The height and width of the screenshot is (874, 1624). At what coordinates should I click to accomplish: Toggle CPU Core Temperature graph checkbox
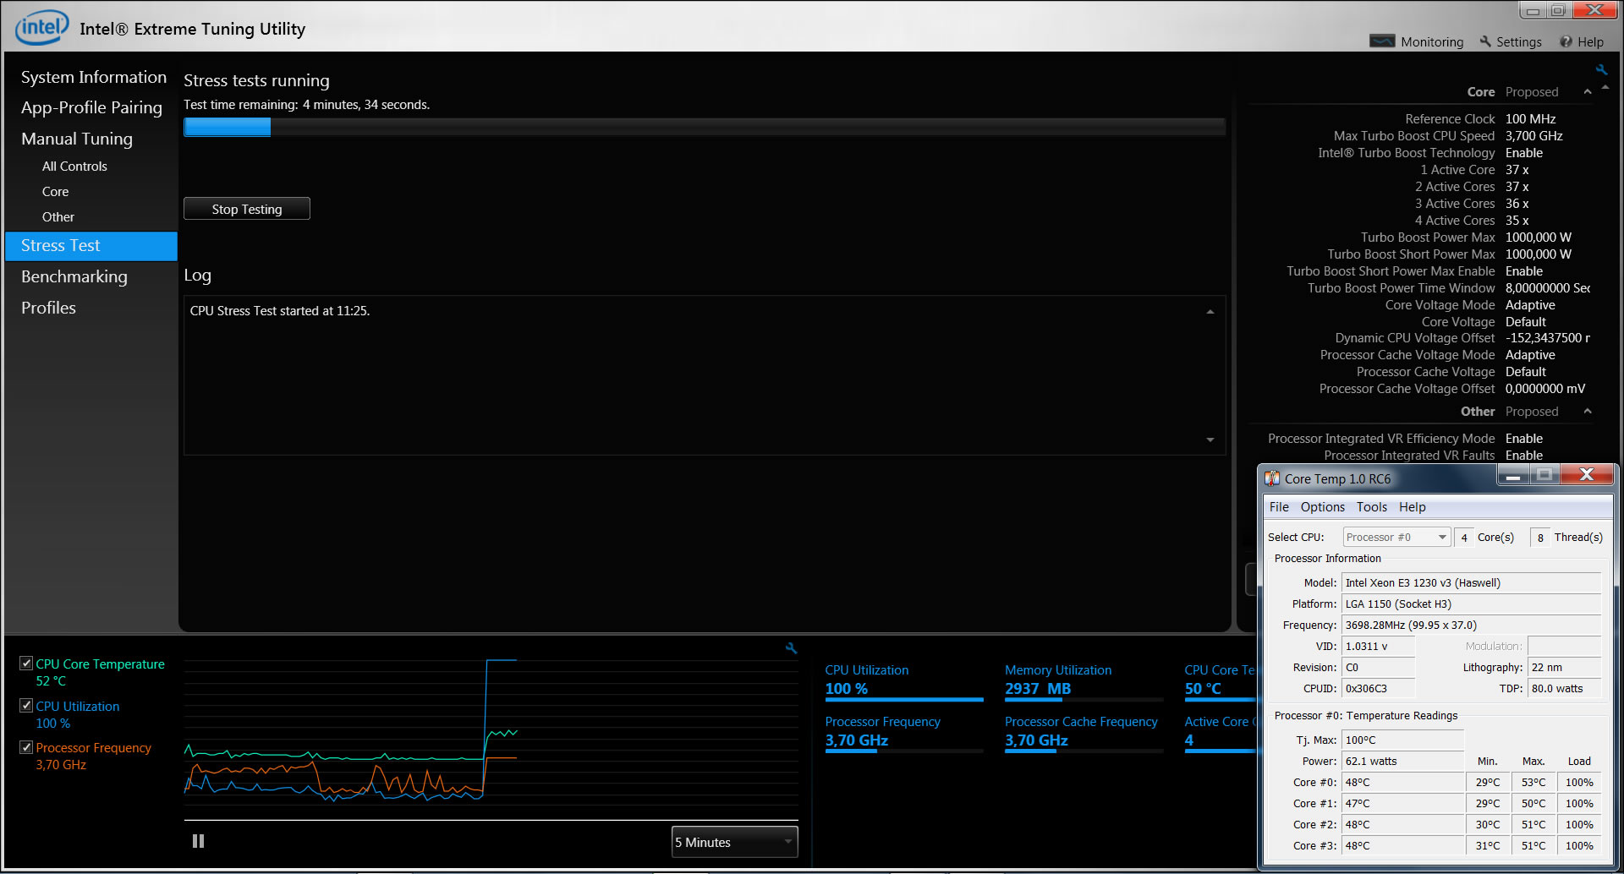pyautogui.click(x=26, y=664)
